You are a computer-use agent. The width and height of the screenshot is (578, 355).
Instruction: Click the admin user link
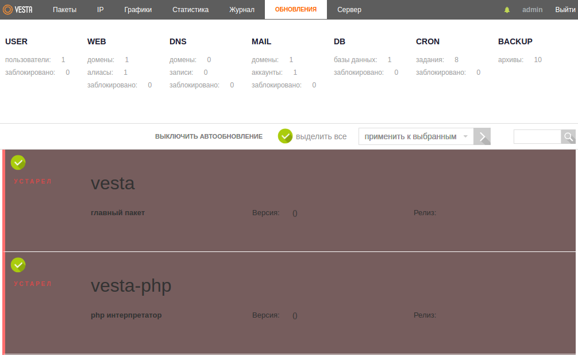pyautogui.click(x=532, y=10)
